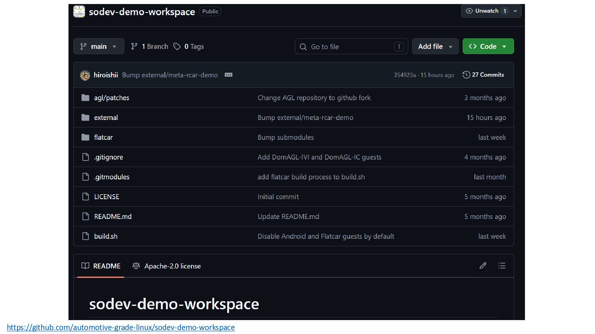Click the 'last month' timestamp for .gitmodules
Image resolution: width=595 pixels, height=334 pixels.
click(x=490, y=177)
